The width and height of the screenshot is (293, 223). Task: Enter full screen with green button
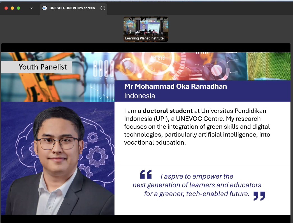tap(18, 8)
